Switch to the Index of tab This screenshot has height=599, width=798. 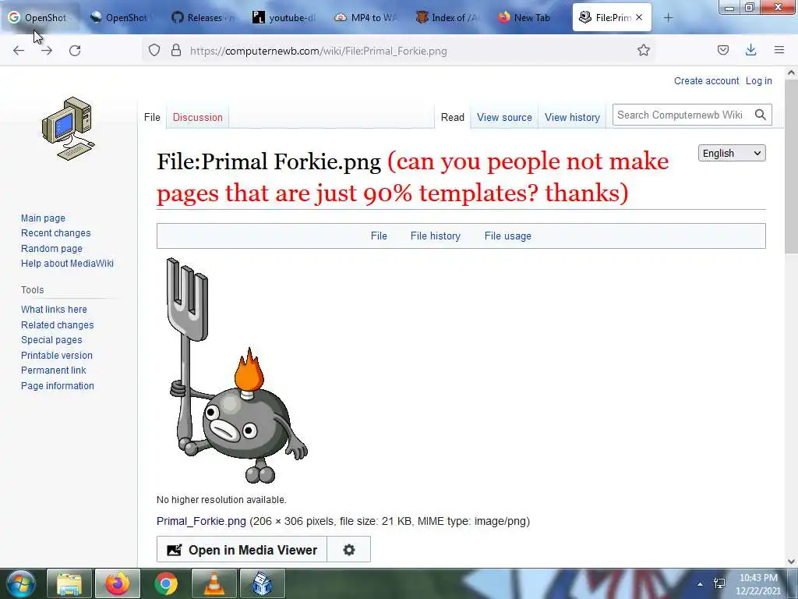[x=447, y=18]
